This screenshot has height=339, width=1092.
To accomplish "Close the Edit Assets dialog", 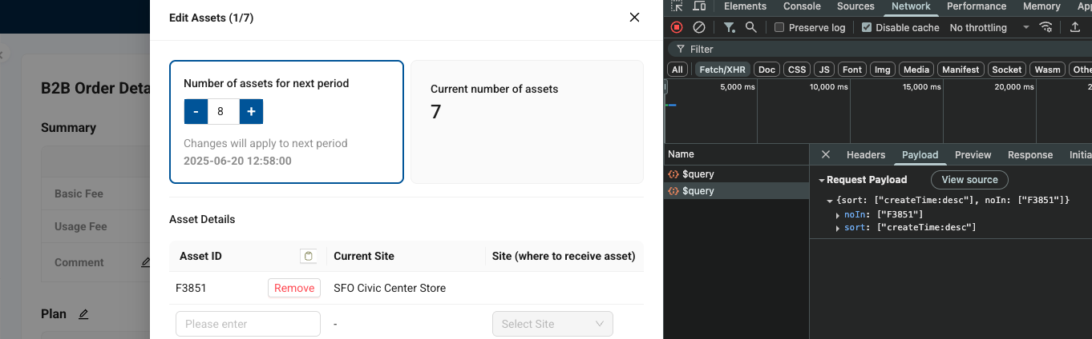I will coord(634,17).
